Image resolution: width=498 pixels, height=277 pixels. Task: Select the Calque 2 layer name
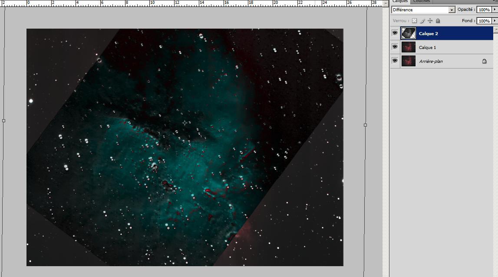[428, 33]
